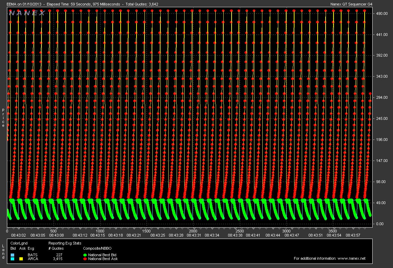Select the red National Best Ask marker
Image resolution: width=393 pixels, height=268 pixels.
[x=85, y=259]
